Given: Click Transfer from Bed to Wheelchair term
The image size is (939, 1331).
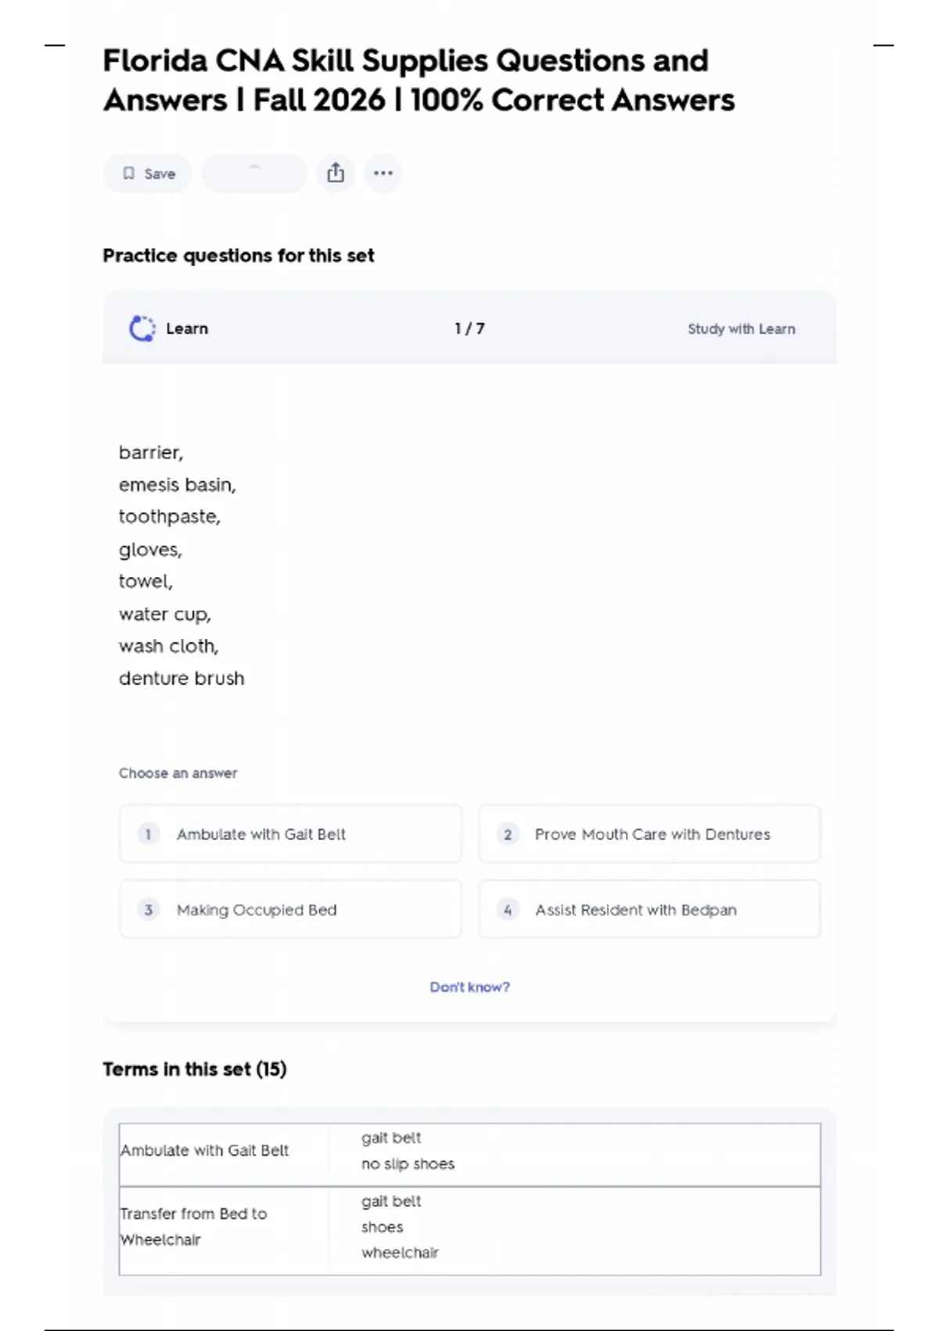Looking at the screenshot, I should click(x=193, y=1226).
